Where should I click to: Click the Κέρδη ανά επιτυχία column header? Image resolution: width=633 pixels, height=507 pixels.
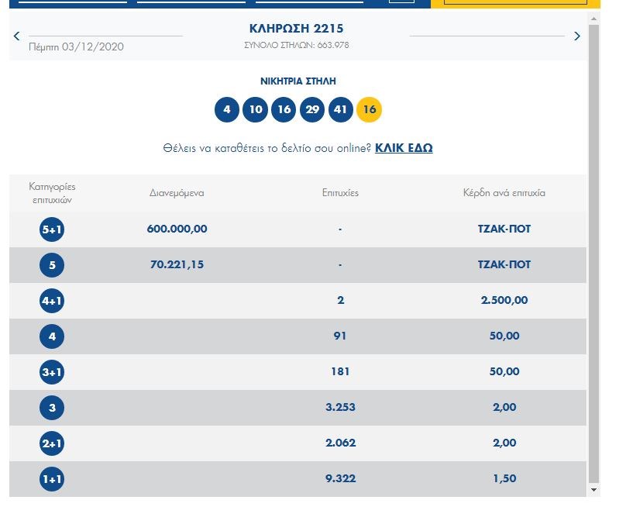(504, 192)
